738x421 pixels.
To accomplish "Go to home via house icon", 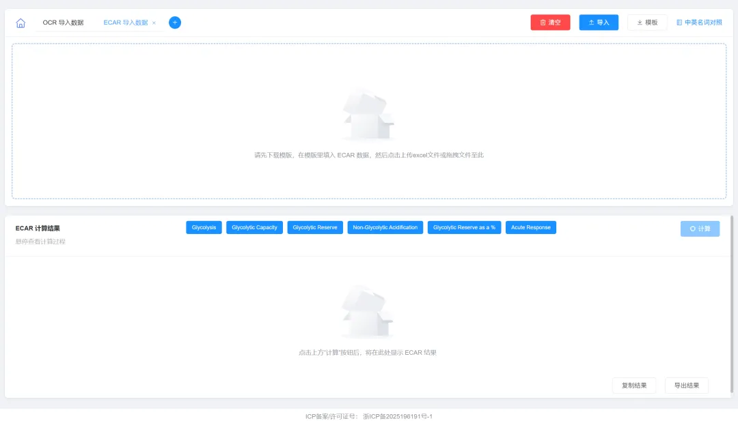I will (x=20, y=23).
